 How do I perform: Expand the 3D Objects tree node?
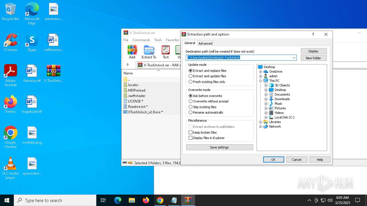click(266, 85)
